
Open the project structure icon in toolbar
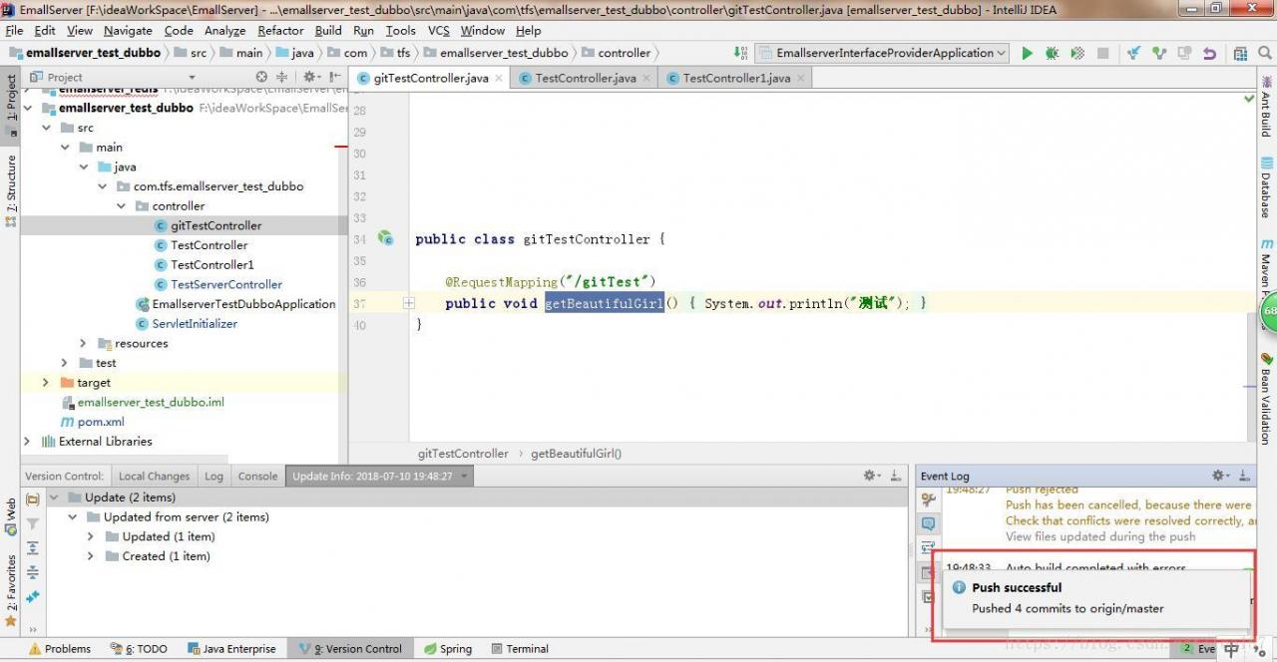(x=1239, y=53)
